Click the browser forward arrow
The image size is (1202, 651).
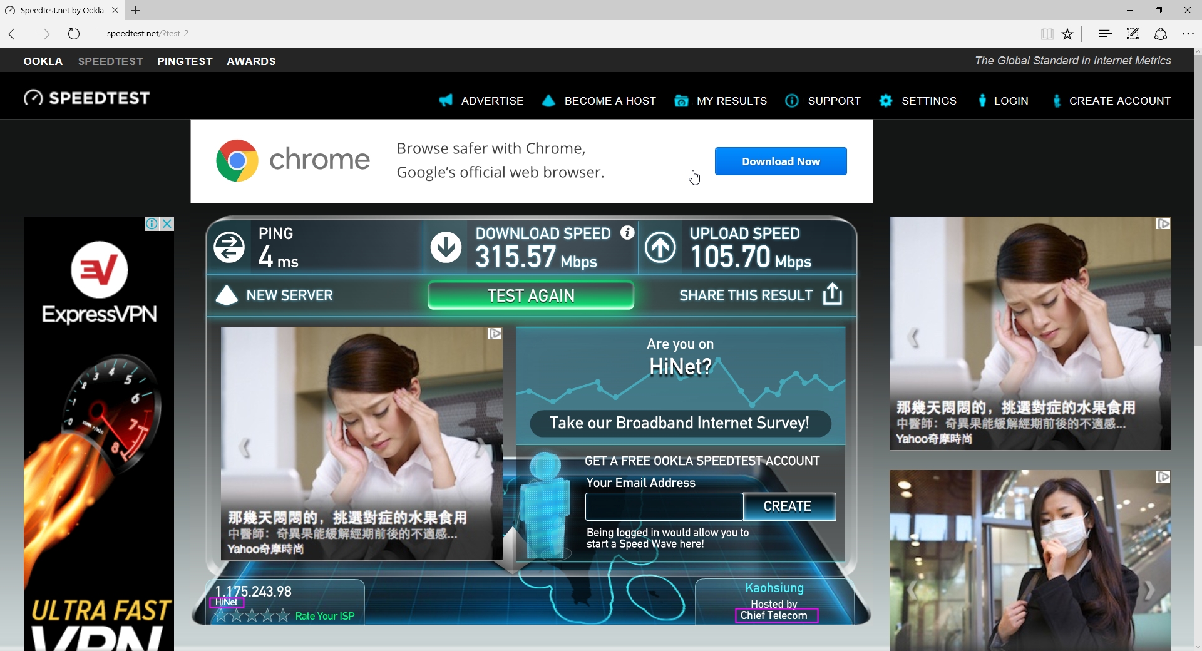(x=44, y=34)
